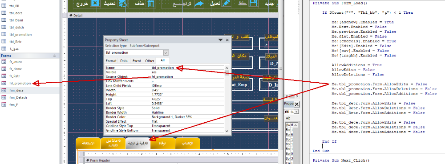445x164 pixels.
Task: Click the Property Sheet vertical scrollbar down arrow
Action: [227, 131]
